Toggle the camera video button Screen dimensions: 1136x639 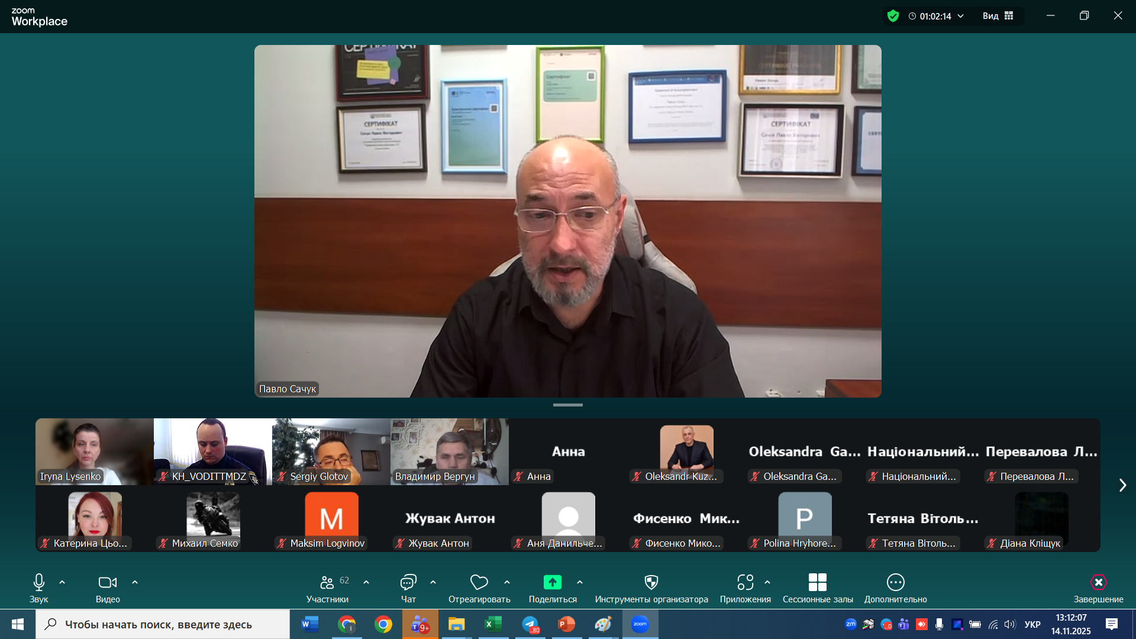[107, 583]
